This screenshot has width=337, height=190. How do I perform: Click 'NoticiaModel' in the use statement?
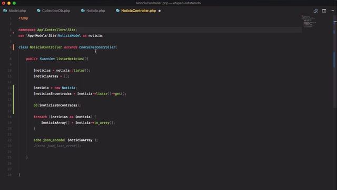pyautogui.click(x=69, y=35)
